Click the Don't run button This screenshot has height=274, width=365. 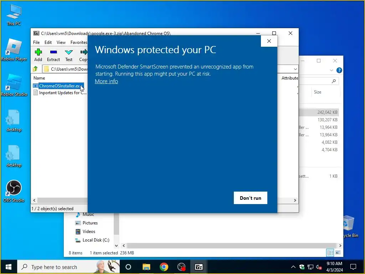tap(251, 198)
